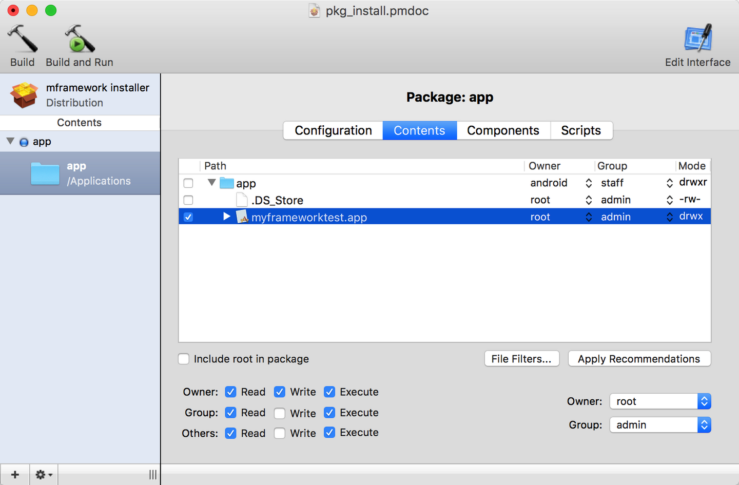
Task: Uncheck the myframeworktest.app row checkbox
Action: point(188,217)
